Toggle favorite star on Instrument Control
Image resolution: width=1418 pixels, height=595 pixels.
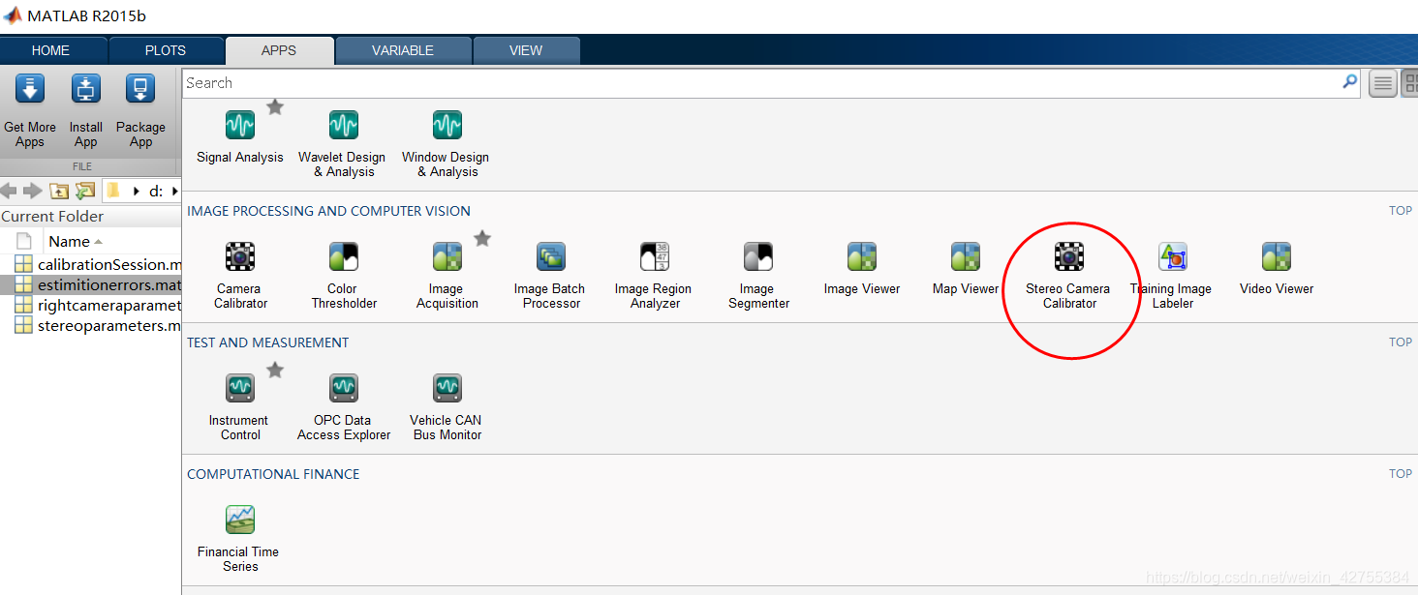[275, 370]
